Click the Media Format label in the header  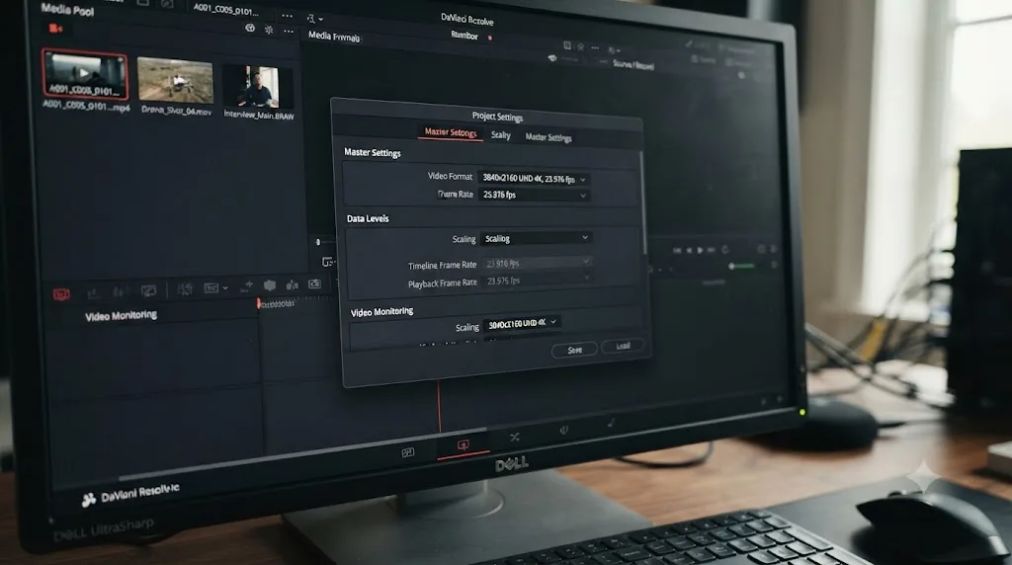pos(334,37)
